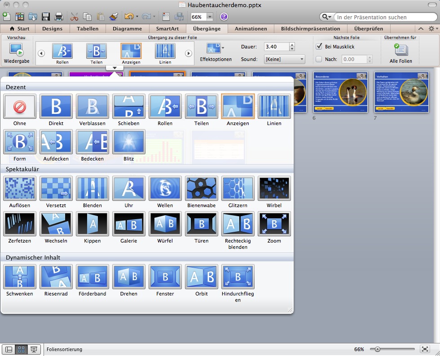This screenshot has width=440, height=356.
Task: Click the help question mark icon
Action: tap(224, 17)
